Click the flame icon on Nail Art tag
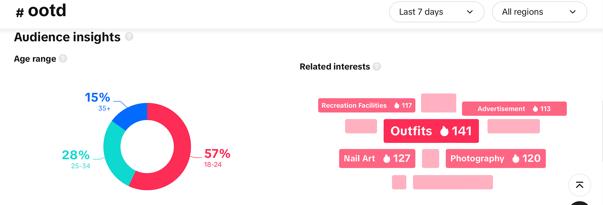Viewport: 603px width, 205px height. tap(387, 158)
